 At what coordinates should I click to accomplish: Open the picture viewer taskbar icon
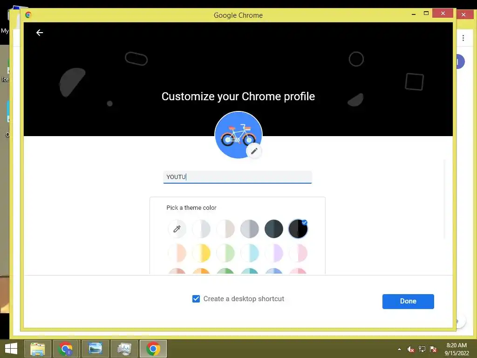95,349
